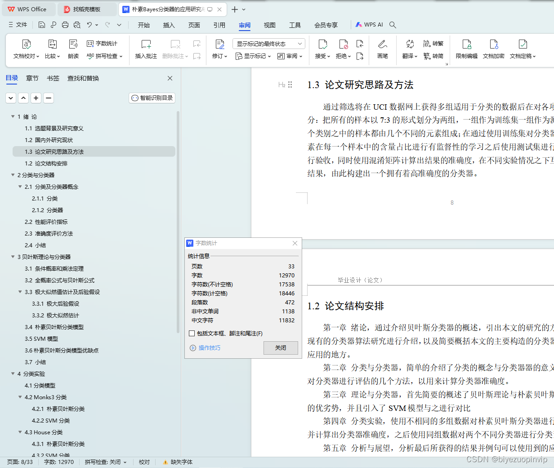Collapse 4.2 Monks3 分类 node
The image size is (554, 468).
[x=20, y=397]
